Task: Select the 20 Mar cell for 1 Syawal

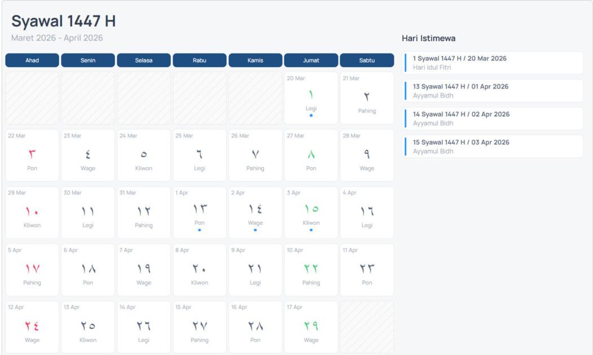Action: (311, 97)
